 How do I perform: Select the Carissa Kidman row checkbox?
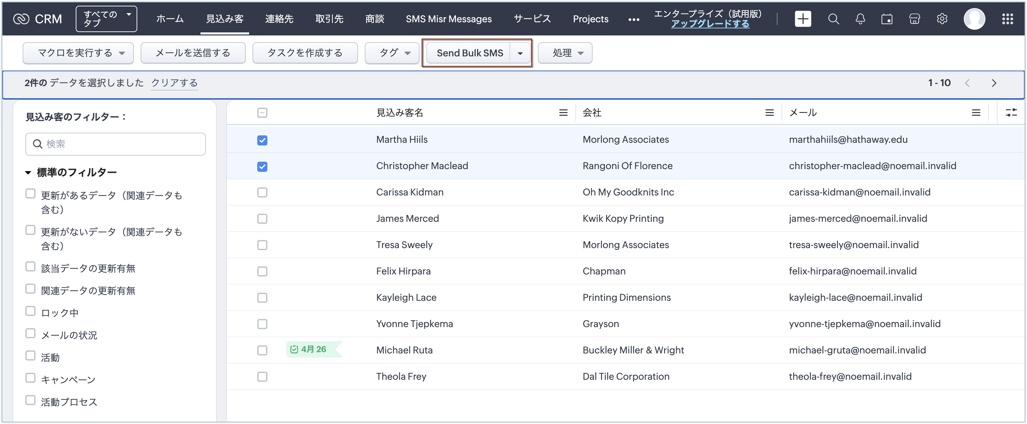click(x=262, y=193)
